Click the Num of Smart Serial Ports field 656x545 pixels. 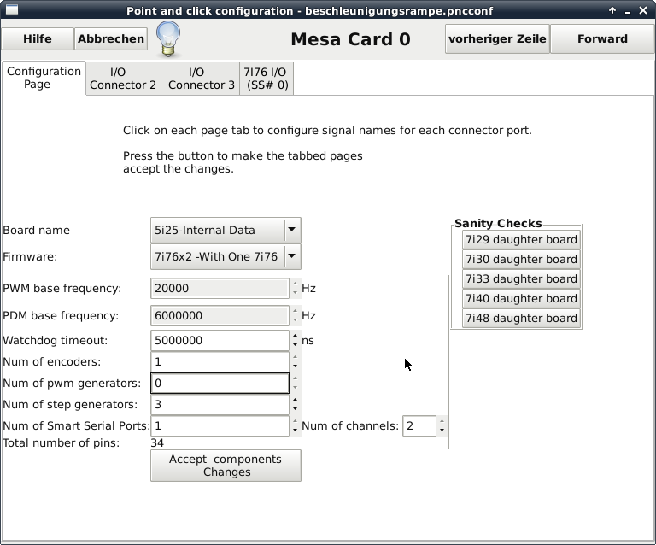click(220, 425)
